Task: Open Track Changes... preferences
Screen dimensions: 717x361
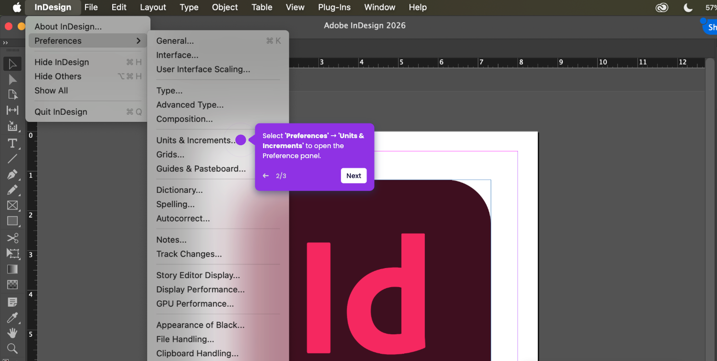Action: pos(218,254)
